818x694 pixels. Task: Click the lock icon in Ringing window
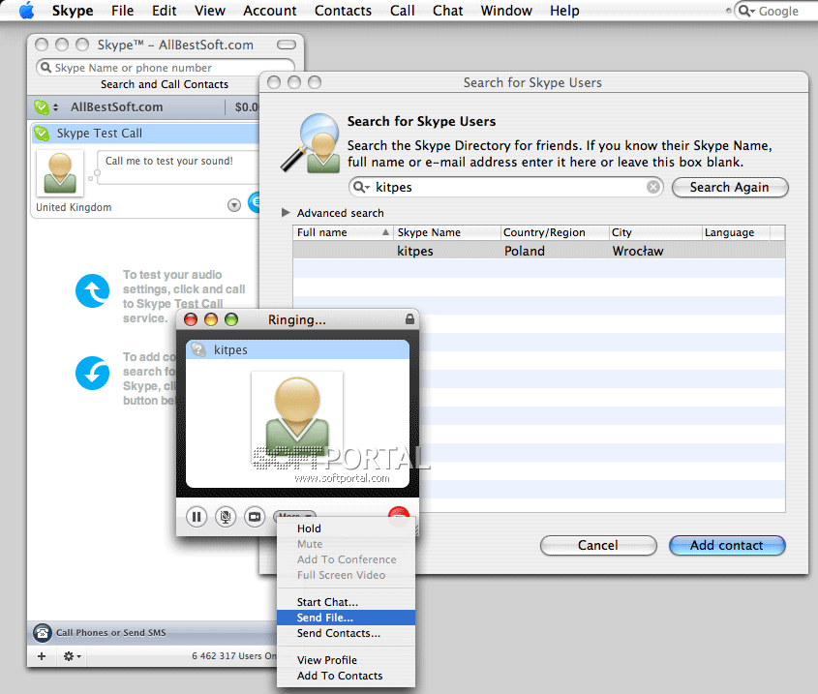[x=410, y=318]
